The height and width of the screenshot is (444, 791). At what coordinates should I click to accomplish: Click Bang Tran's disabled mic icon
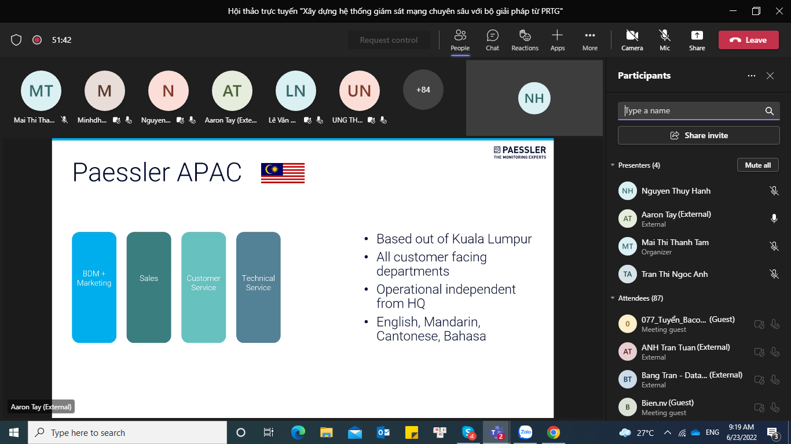[775, 380]
